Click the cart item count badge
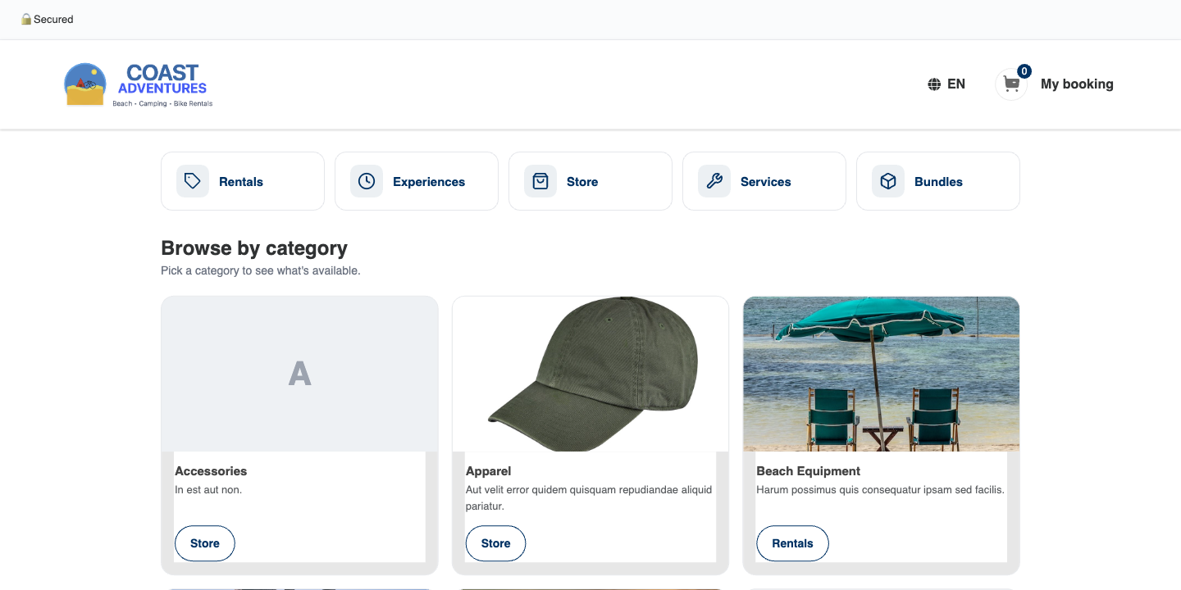 (1024, 71)
